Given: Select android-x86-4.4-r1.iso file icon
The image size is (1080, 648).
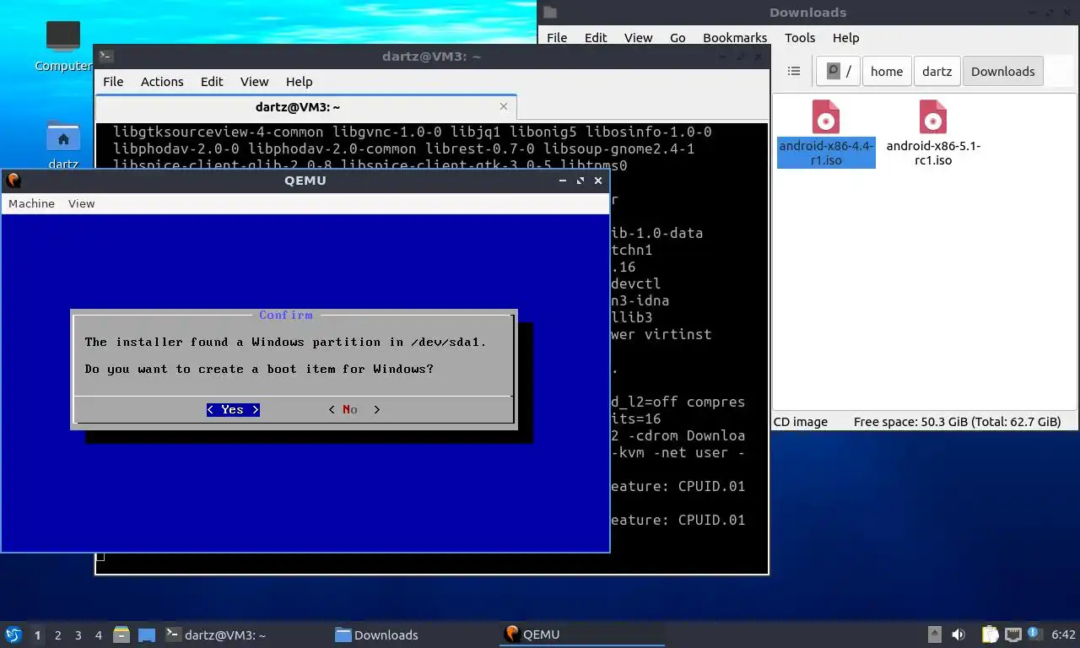Looking at the screenshot, I should [x=826, y=133].
